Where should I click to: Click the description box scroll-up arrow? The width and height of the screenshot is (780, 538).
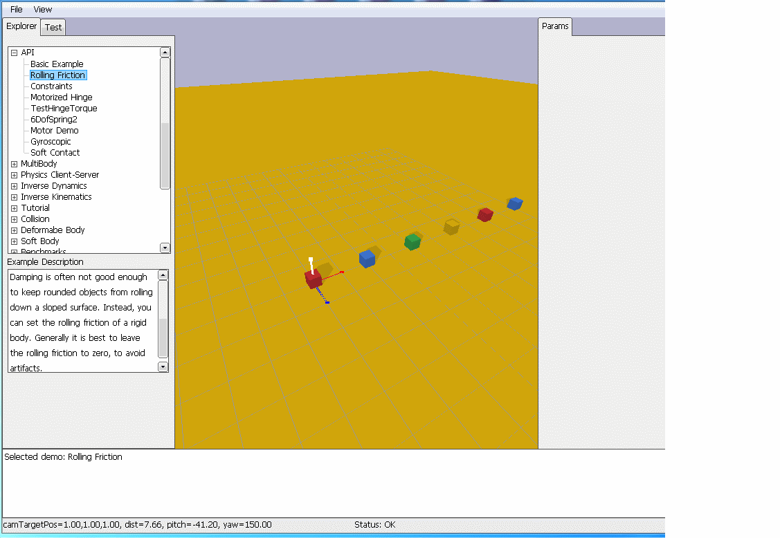click(x=163, y=275)
